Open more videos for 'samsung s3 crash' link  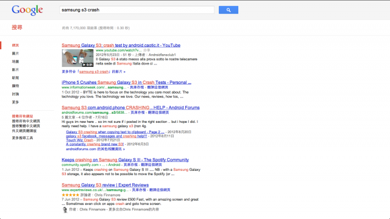93,72
